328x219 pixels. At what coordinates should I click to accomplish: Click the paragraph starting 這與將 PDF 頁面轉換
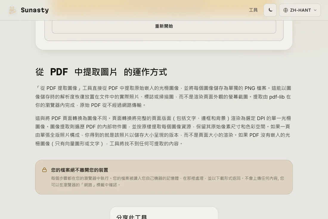(164, 131)
